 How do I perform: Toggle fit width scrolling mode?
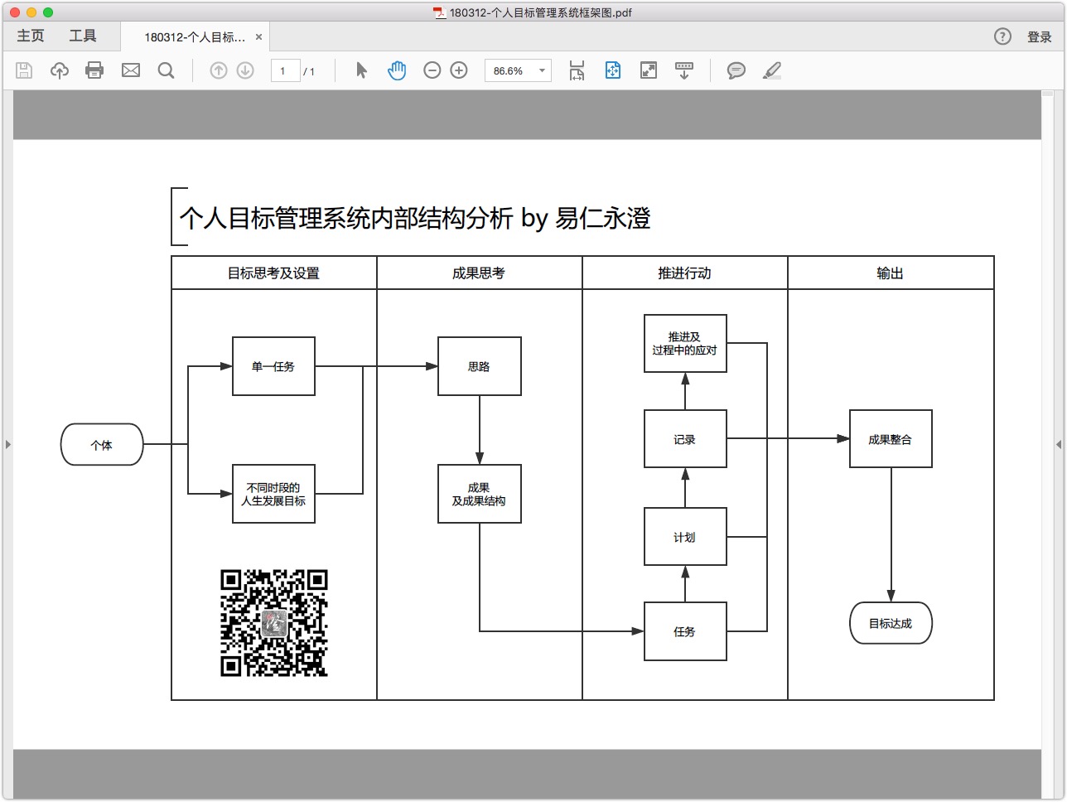577,70
